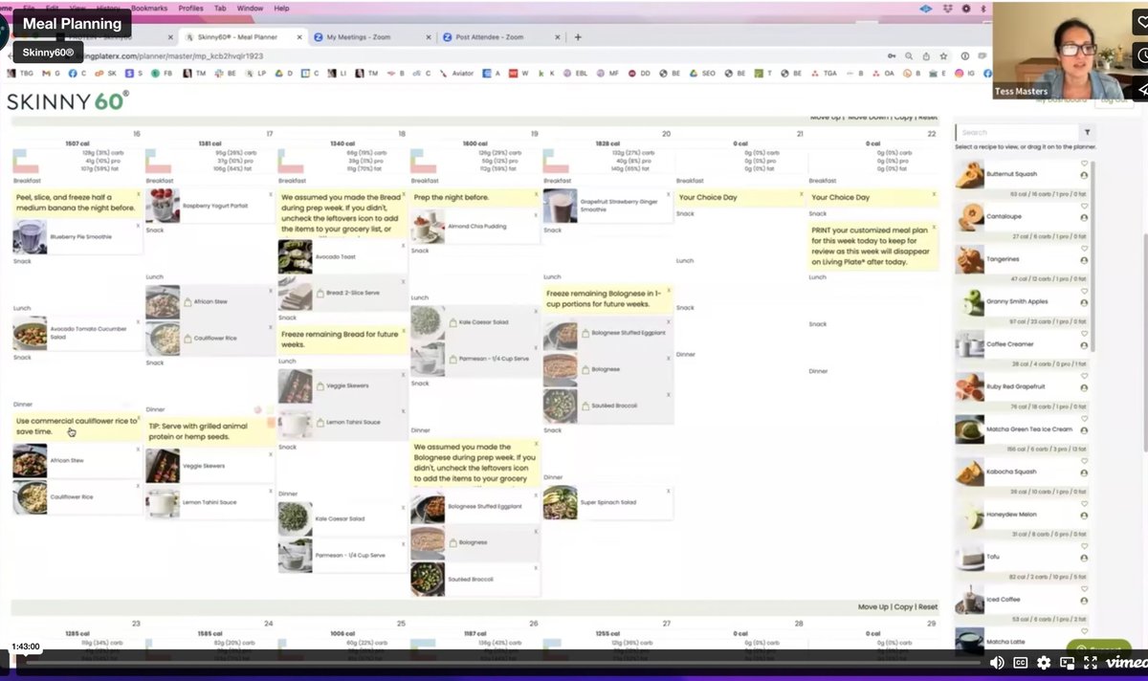Turn on Vimeo closed captions (CC)

coord(1021,663)
